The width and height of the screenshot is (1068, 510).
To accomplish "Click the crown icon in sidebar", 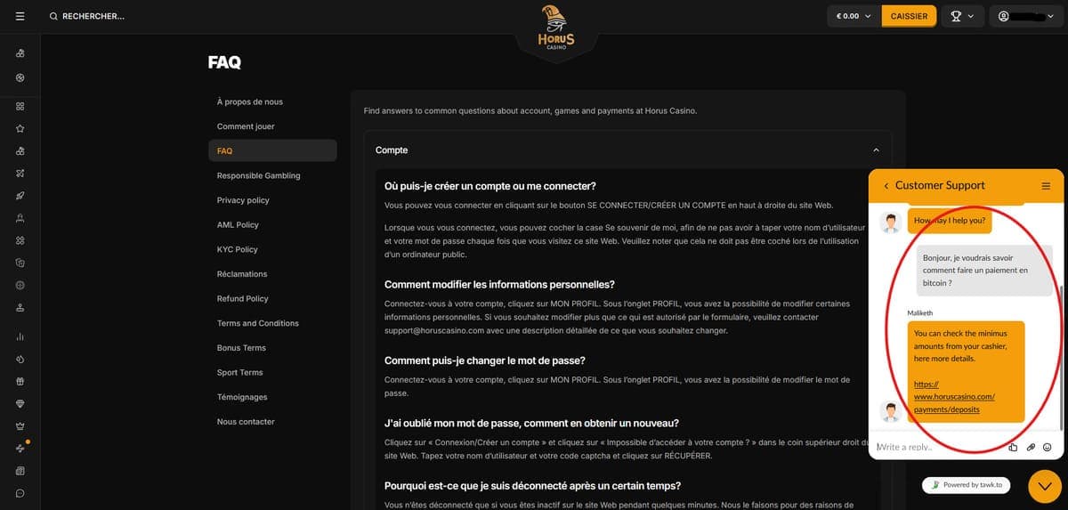I will [x=20, y=425].
